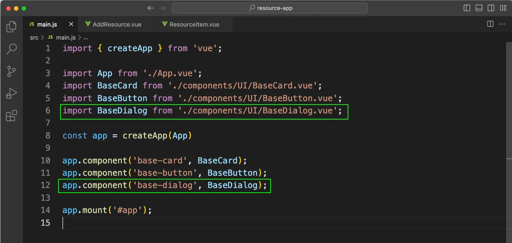
Task: Click 'createApp(App)' call on line 8
Action: point(157,136)
